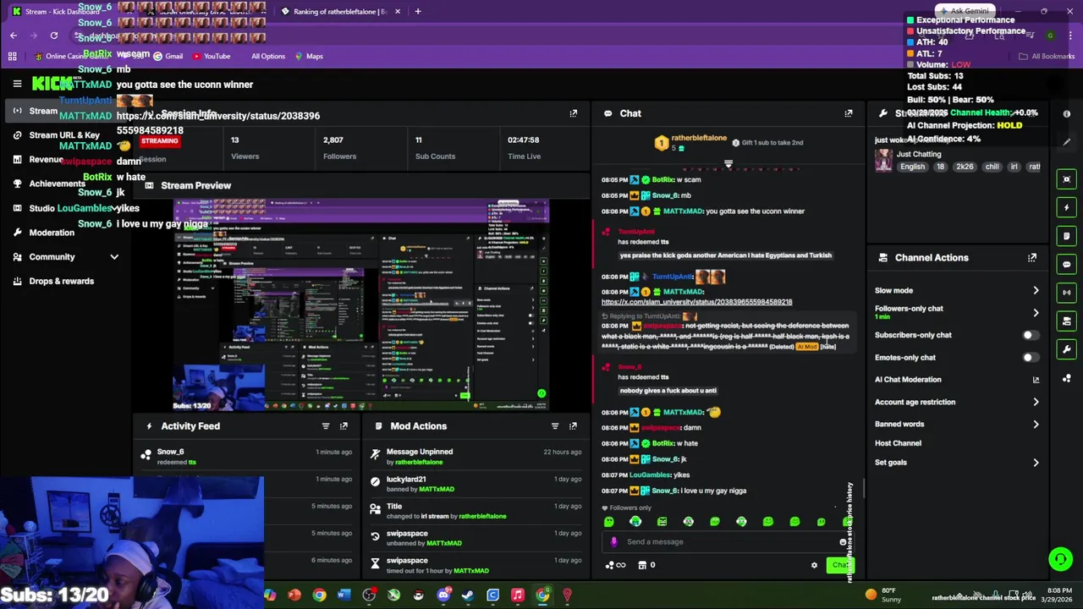The width and height of the screenshot is (1083, 609).
Task: Open the Music app from the taskbar
Action: coord(518,595)
